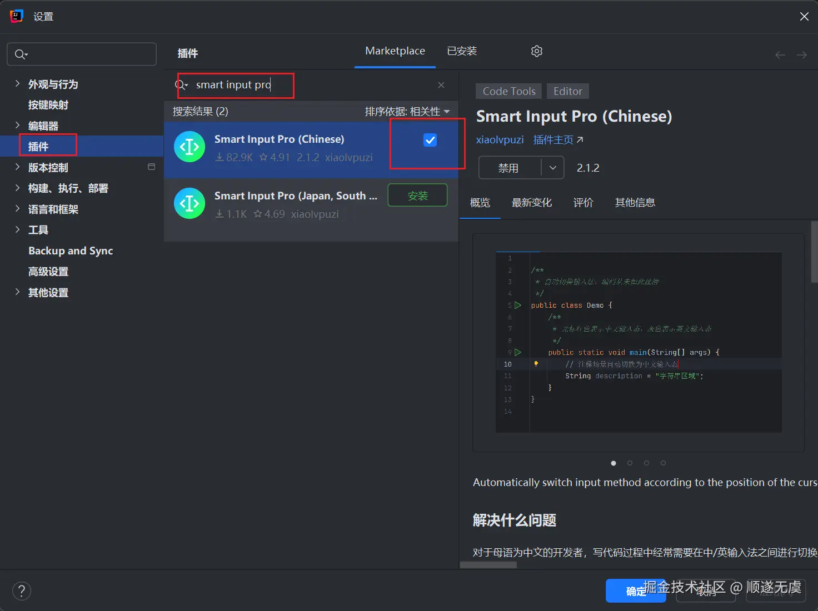Click the plugin screenshot preview
Image resolution: width=818 pixels, height=611 pixels.
coord(639,342)
